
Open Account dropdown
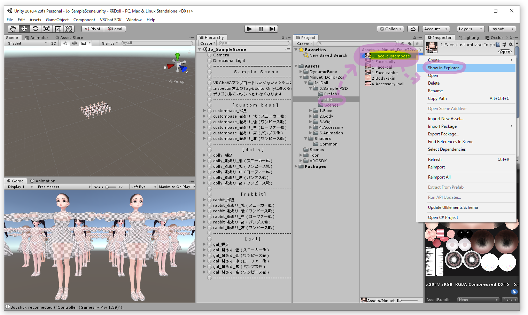click(436, 29)
